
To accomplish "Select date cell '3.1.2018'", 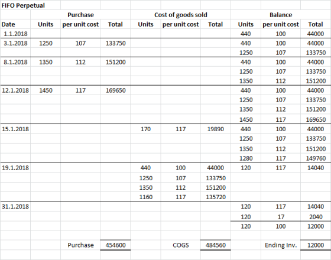I will pyautogui.click(x=15, y=43).
